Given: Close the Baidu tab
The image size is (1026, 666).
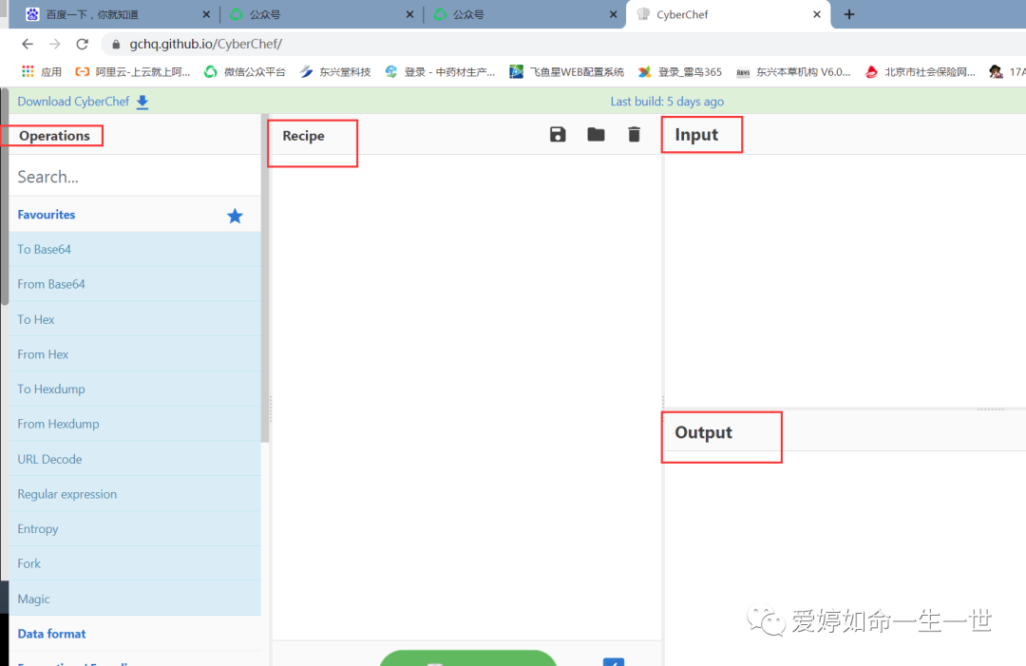Looking at the screenshot, I should [206, 14].
